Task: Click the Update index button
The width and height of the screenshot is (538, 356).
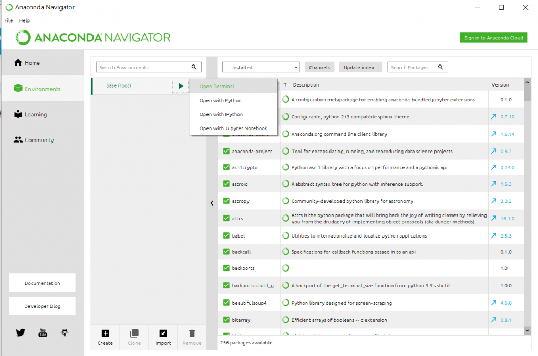Action: 360,67
